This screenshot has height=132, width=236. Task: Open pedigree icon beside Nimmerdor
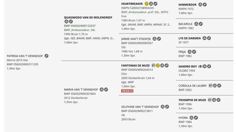(x=200, y=5)
